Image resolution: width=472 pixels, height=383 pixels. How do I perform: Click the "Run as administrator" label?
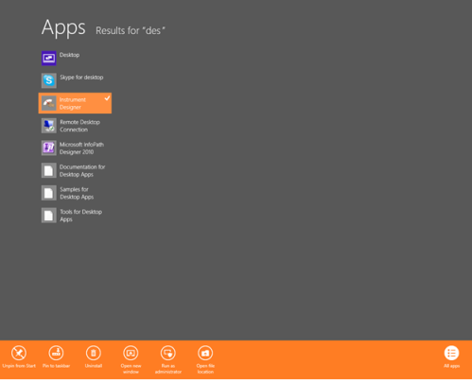(x=168, y=369)
